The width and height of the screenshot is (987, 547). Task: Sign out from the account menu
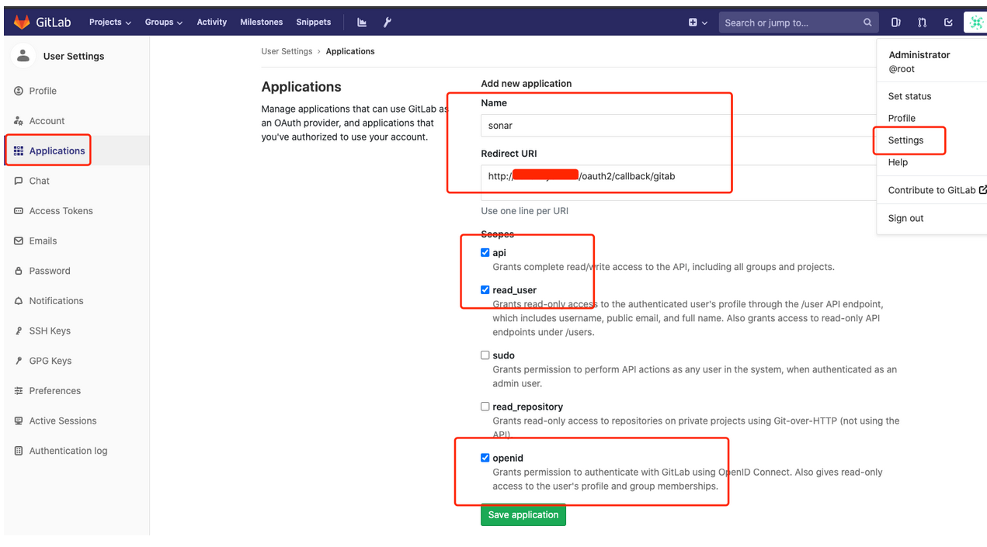point(905,218)
